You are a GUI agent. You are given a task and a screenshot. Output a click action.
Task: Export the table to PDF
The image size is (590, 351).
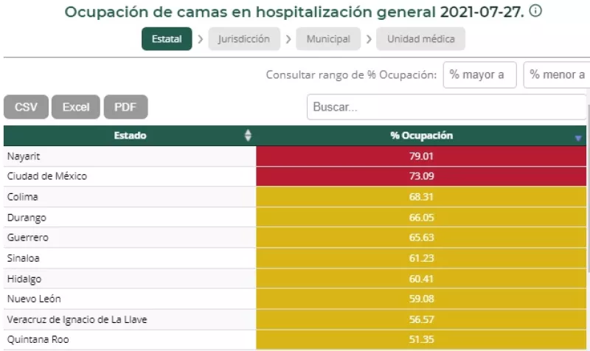tap(125, 107)
